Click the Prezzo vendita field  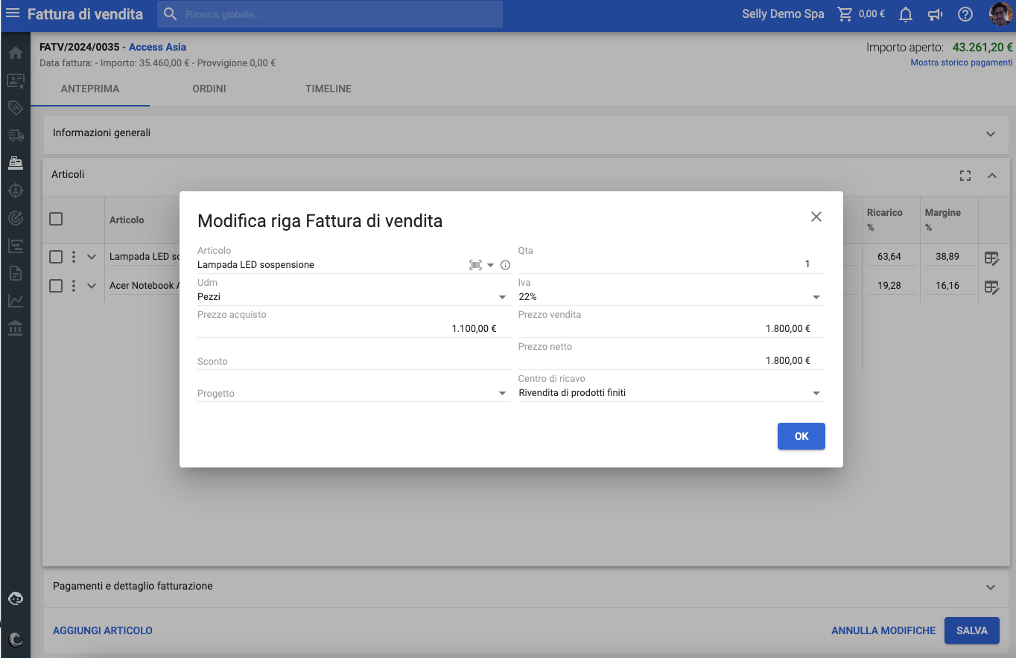671,329
